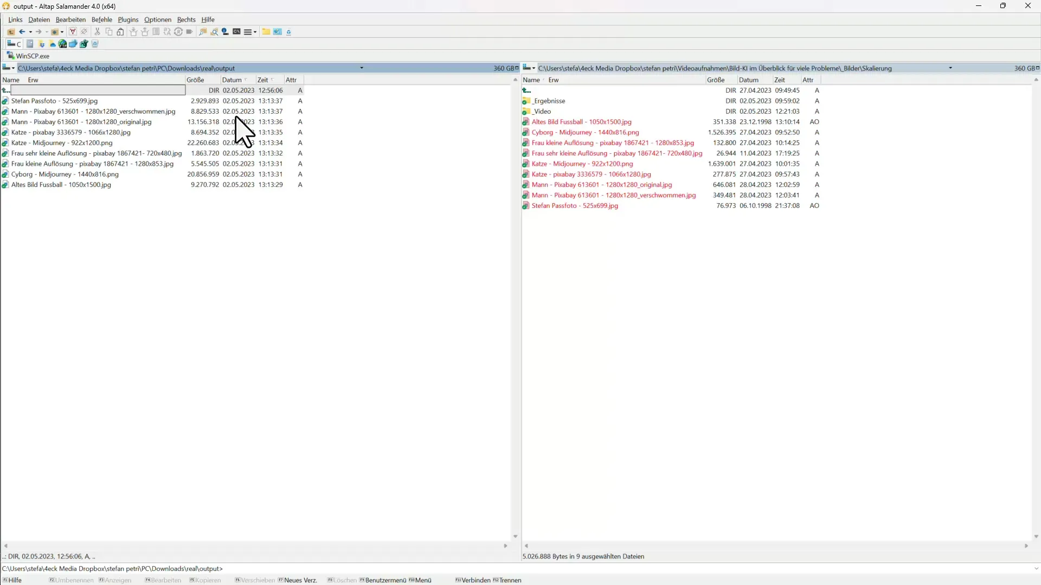Image resolution: width=1041 pixels, height=585 pixels.
Task: Sort left panel by Größe column
Action: [x=203, y=80]
